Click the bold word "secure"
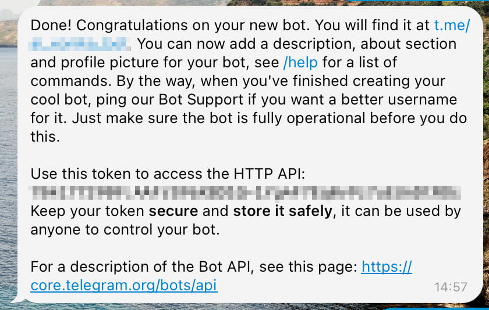The image size is (489, 310). coord(173,211)
